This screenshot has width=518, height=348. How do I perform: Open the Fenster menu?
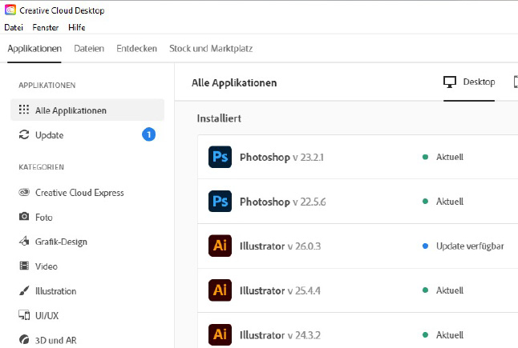(x=46, y=27)
